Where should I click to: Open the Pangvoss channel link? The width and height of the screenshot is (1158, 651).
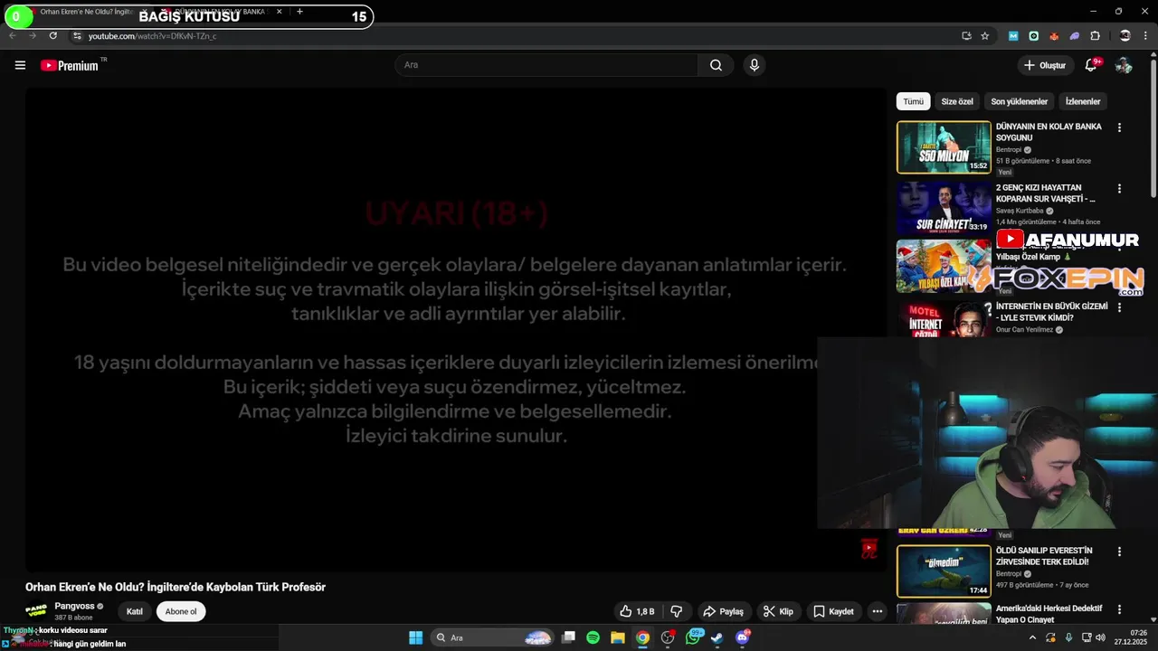coord(74,606)
